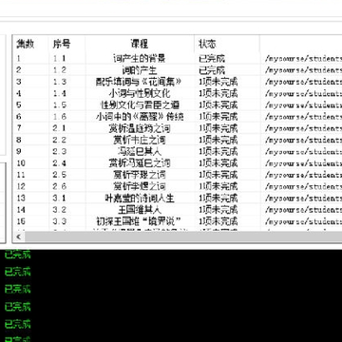
Task: Click the horizontal scrollbar left arrow
Action: (x=18, y=237)
